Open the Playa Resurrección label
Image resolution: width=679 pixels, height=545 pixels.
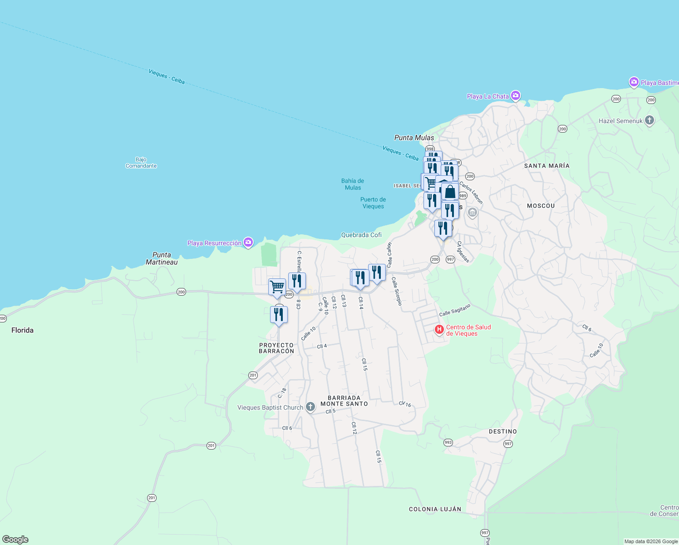click(215, 243)
